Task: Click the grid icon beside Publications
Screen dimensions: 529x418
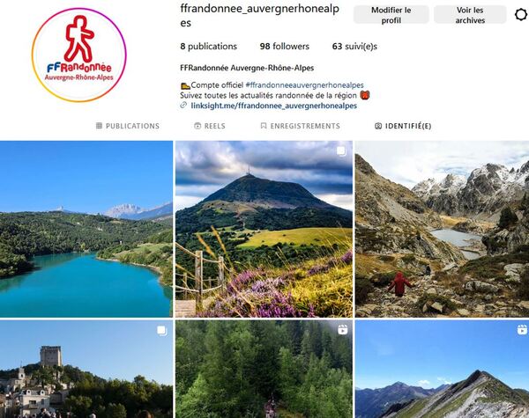Action: (99, 126)
